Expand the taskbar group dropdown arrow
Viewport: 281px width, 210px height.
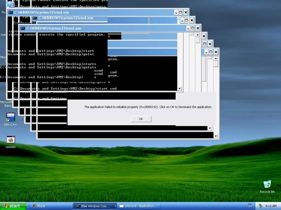[x=115, y=206]
